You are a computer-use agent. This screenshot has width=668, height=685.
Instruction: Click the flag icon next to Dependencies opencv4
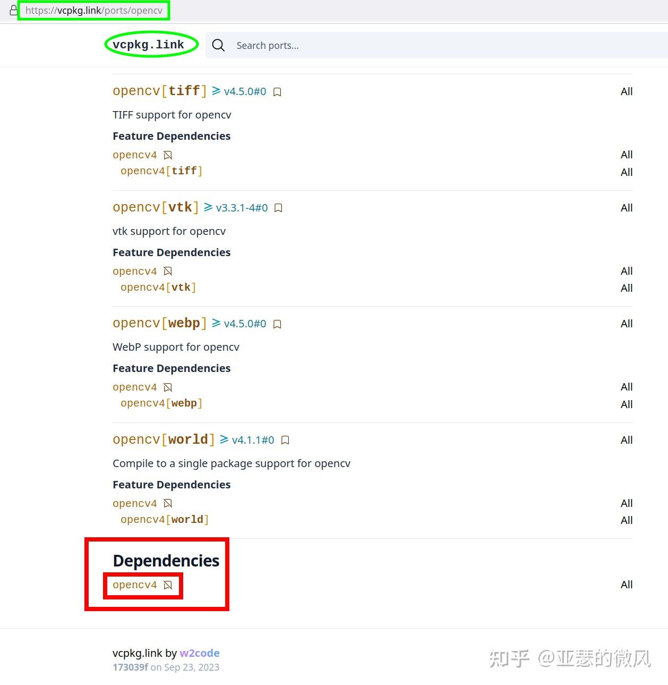click(168, 585)
